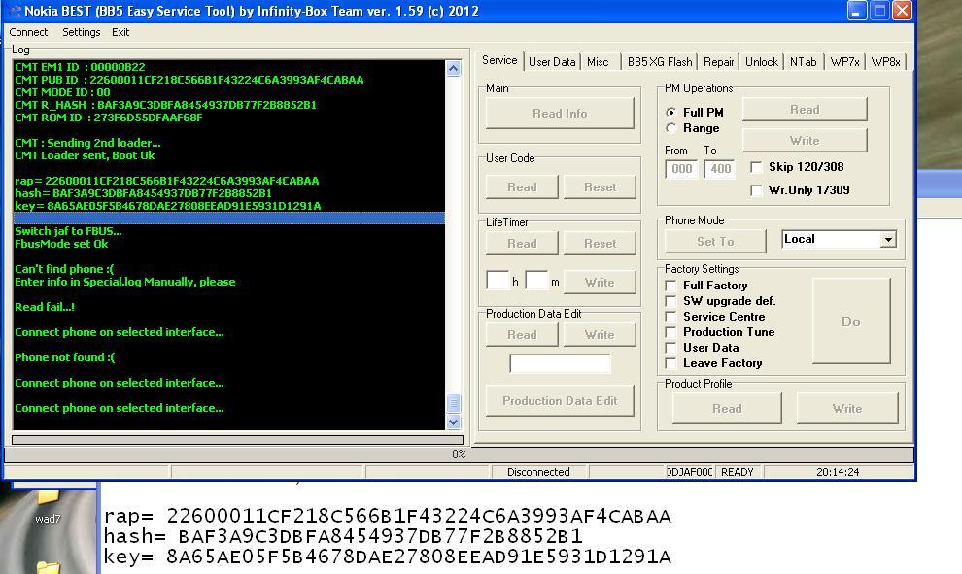Screen dimensions: 962x574
Task: Click the Factory Settings Do button
Action: 851,321
